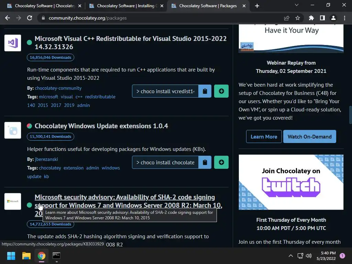Viewport: 352px width, 264px height.
Task: Copy Windows Update extensions install command clipboard icon
Action: click(x=205, y=162)
